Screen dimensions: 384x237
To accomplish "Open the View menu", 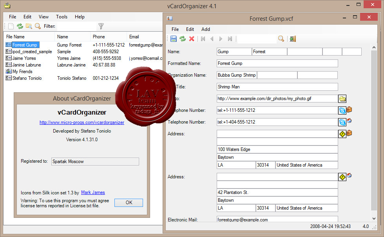I will [x=43, y=17].
